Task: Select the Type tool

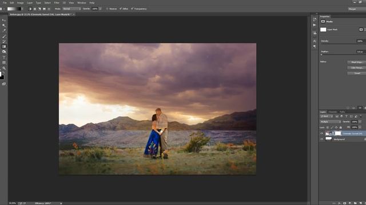Action: (x=4, y=58)
